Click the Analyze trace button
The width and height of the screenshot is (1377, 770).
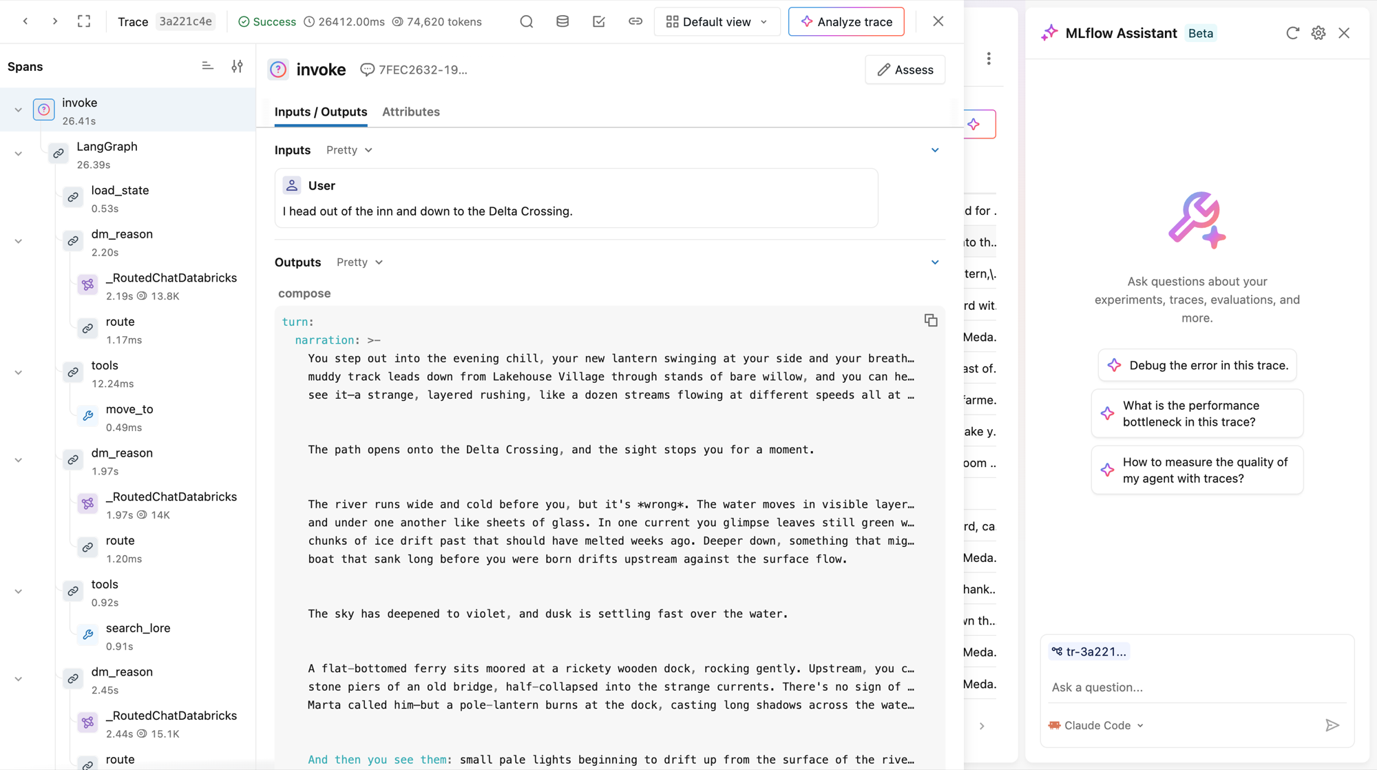point(846,22)
